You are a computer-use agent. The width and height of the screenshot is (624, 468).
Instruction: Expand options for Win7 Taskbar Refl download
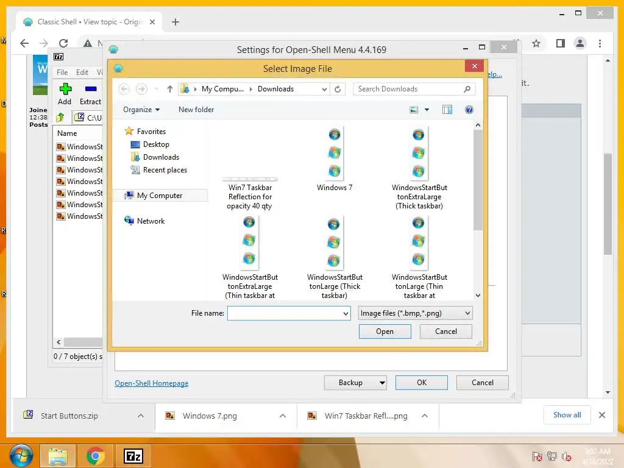click(425, 416)
